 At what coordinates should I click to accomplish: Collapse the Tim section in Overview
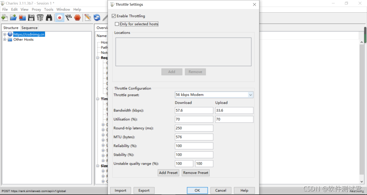[x=98, y=99]
